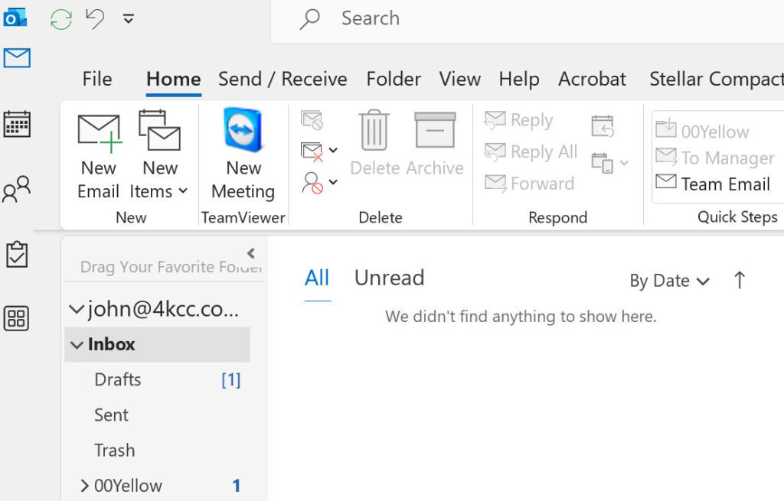Switch to the Mail view icon
The image size is (784, 501).
pos(17,58)
